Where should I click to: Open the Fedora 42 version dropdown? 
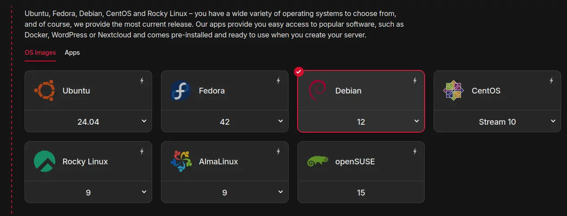[x=225, y=121]
